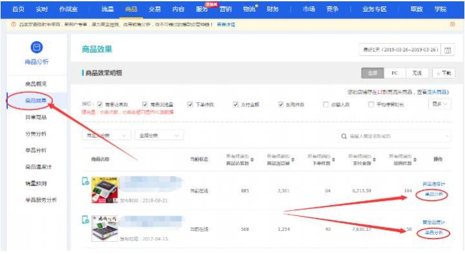The height and width of the screenshot is (254, 465).
Task: Open second product thumbnail image
Action: click(x=105, y=228)
